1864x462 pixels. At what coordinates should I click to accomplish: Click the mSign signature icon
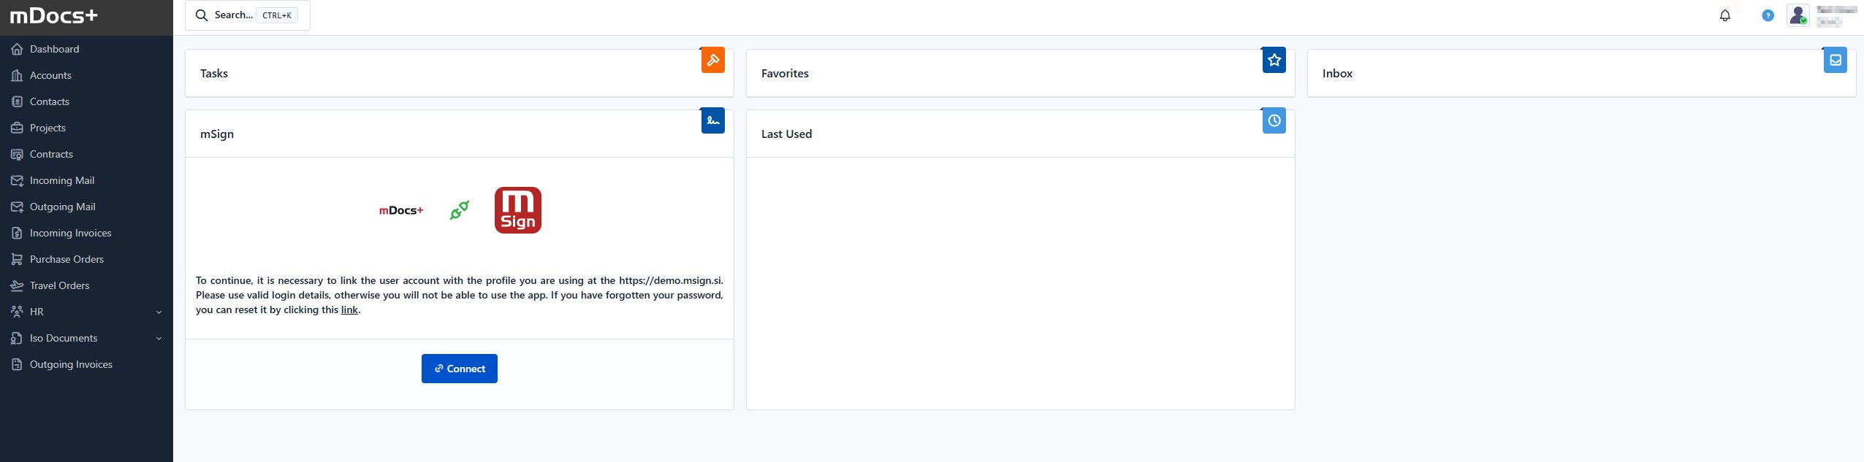712,121
